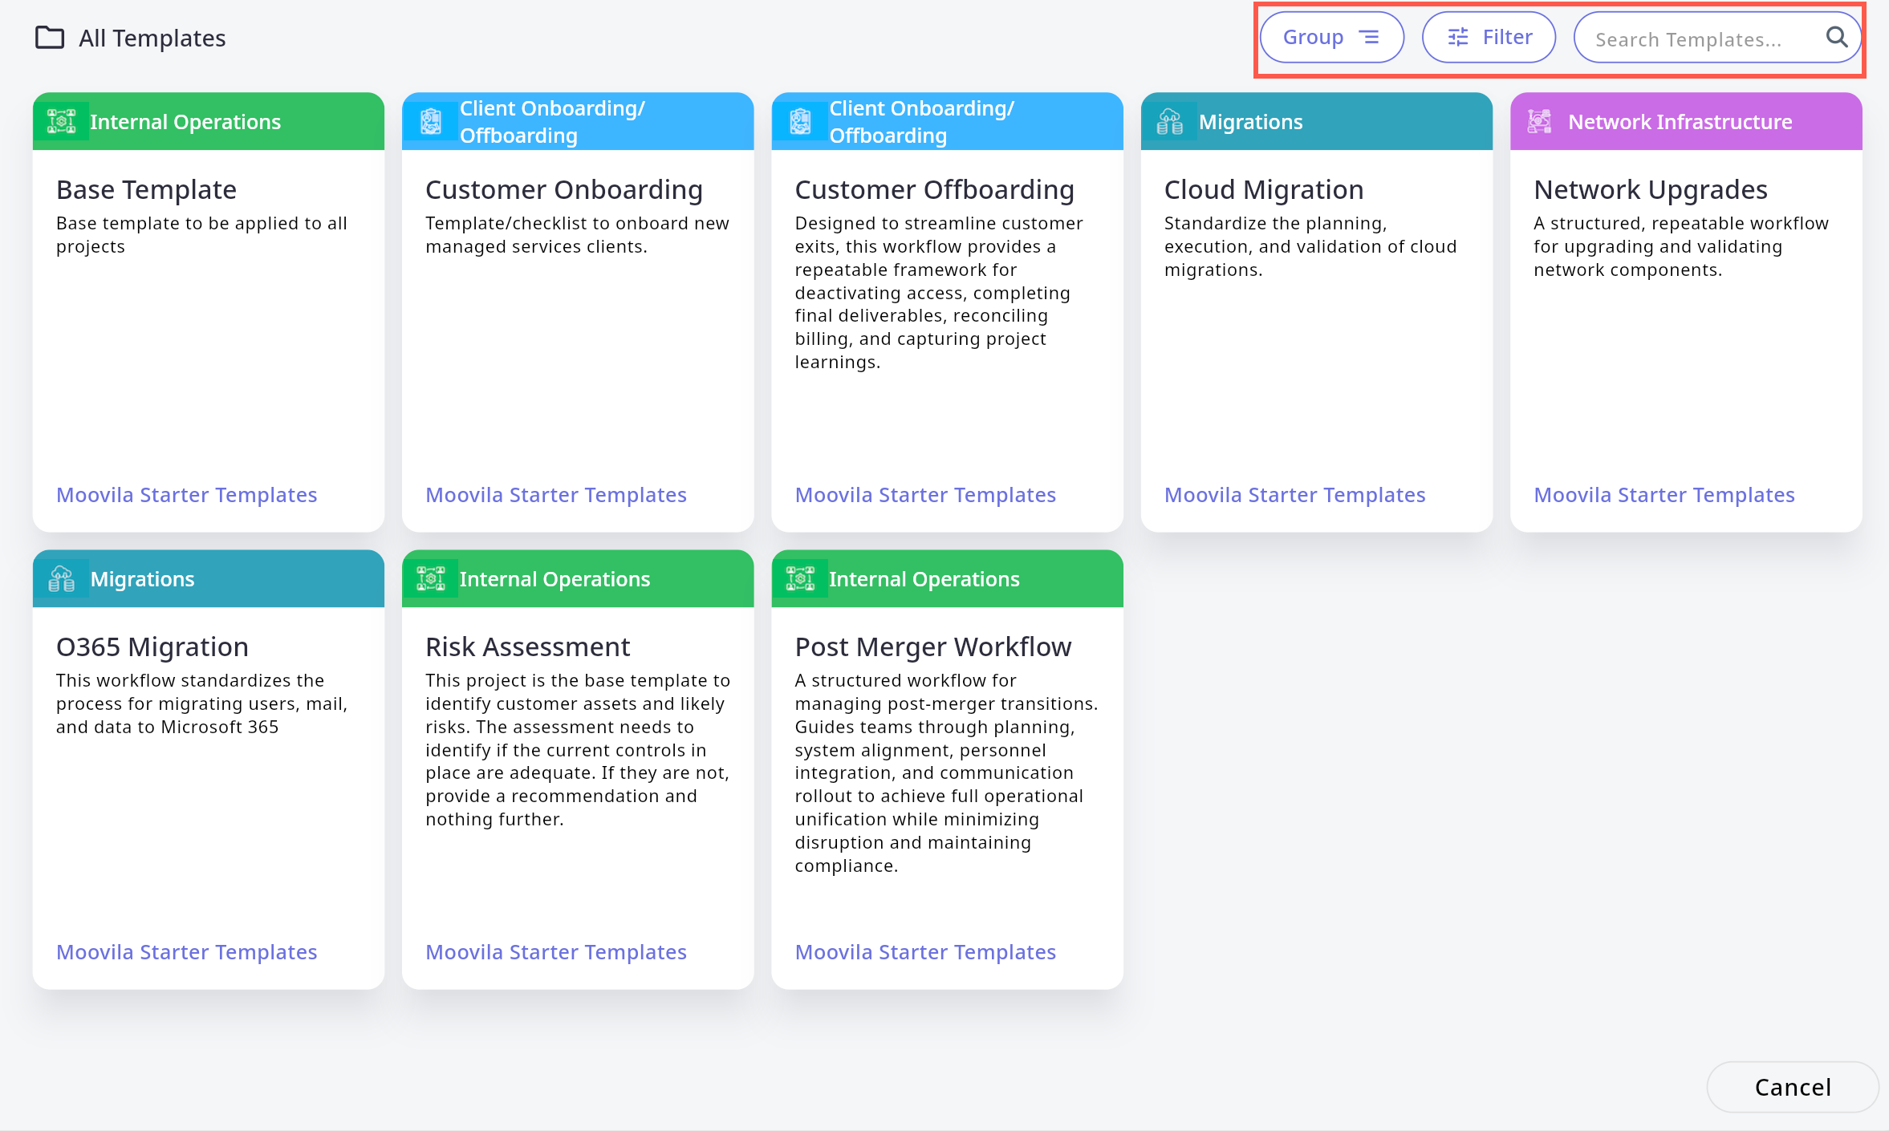Select the Risk Assessment template title

tap(527, 647)
